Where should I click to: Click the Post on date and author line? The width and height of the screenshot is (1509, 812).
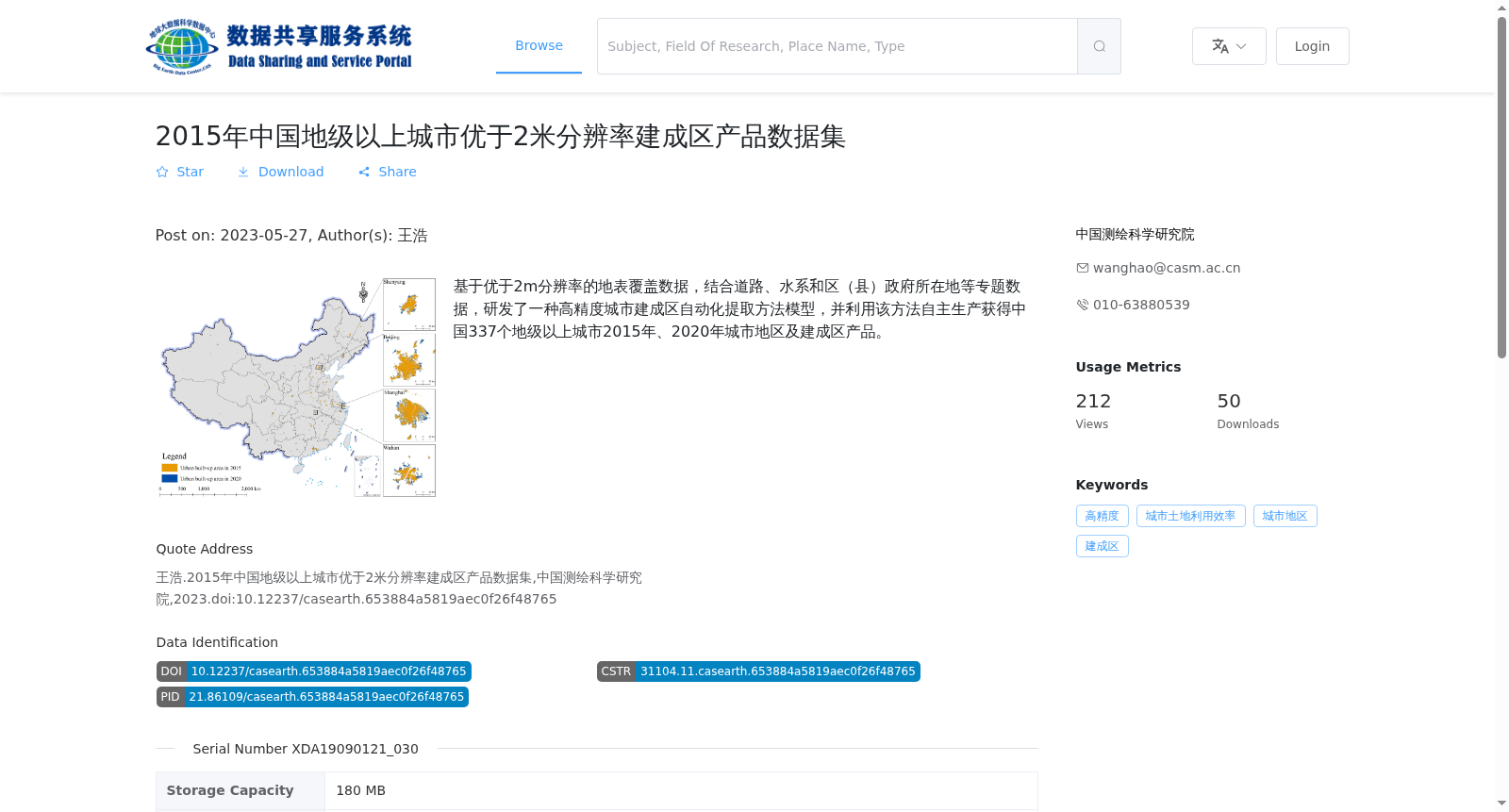click(x=291, y=235)
